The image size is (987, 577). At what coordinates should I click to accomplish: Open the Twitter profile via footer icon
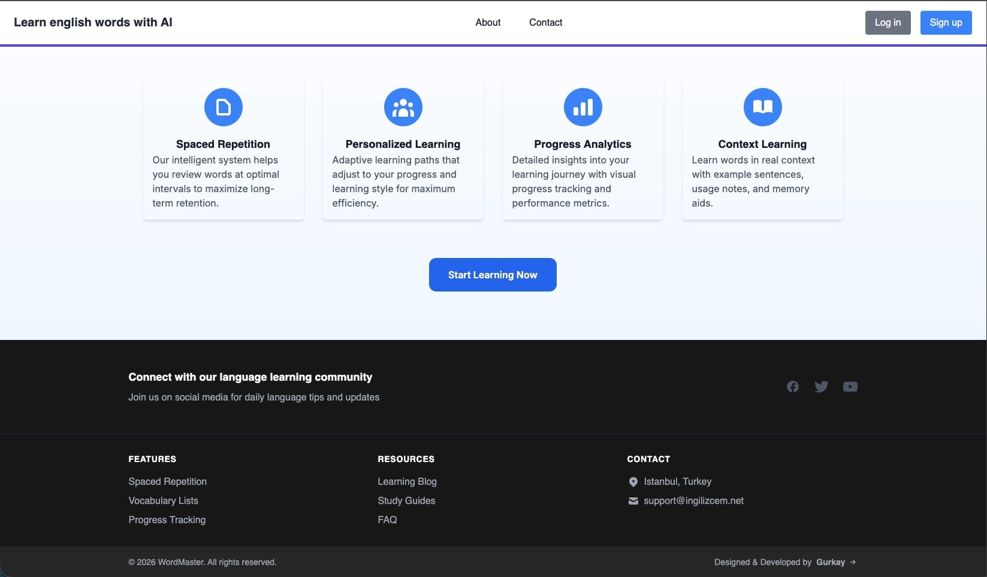821,387
